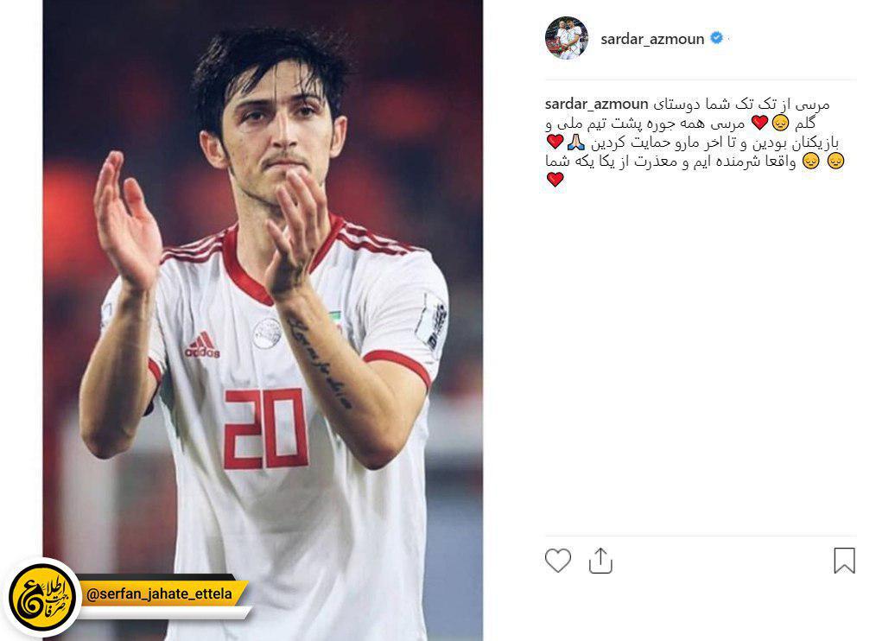The height and width of the screenshot is (641, 876).
Task: Like the post with the heart icon
Action: point(557,561)
